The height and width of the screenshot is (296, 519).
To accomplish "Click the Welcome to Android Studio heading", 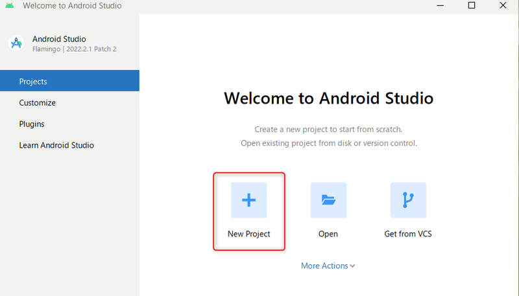I will [x=328, y=98].
